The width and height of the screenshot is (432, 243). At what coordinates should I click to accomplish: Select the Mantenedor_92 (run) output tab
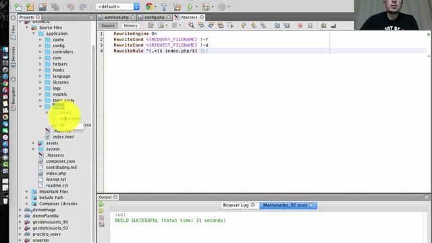(288, 205)
